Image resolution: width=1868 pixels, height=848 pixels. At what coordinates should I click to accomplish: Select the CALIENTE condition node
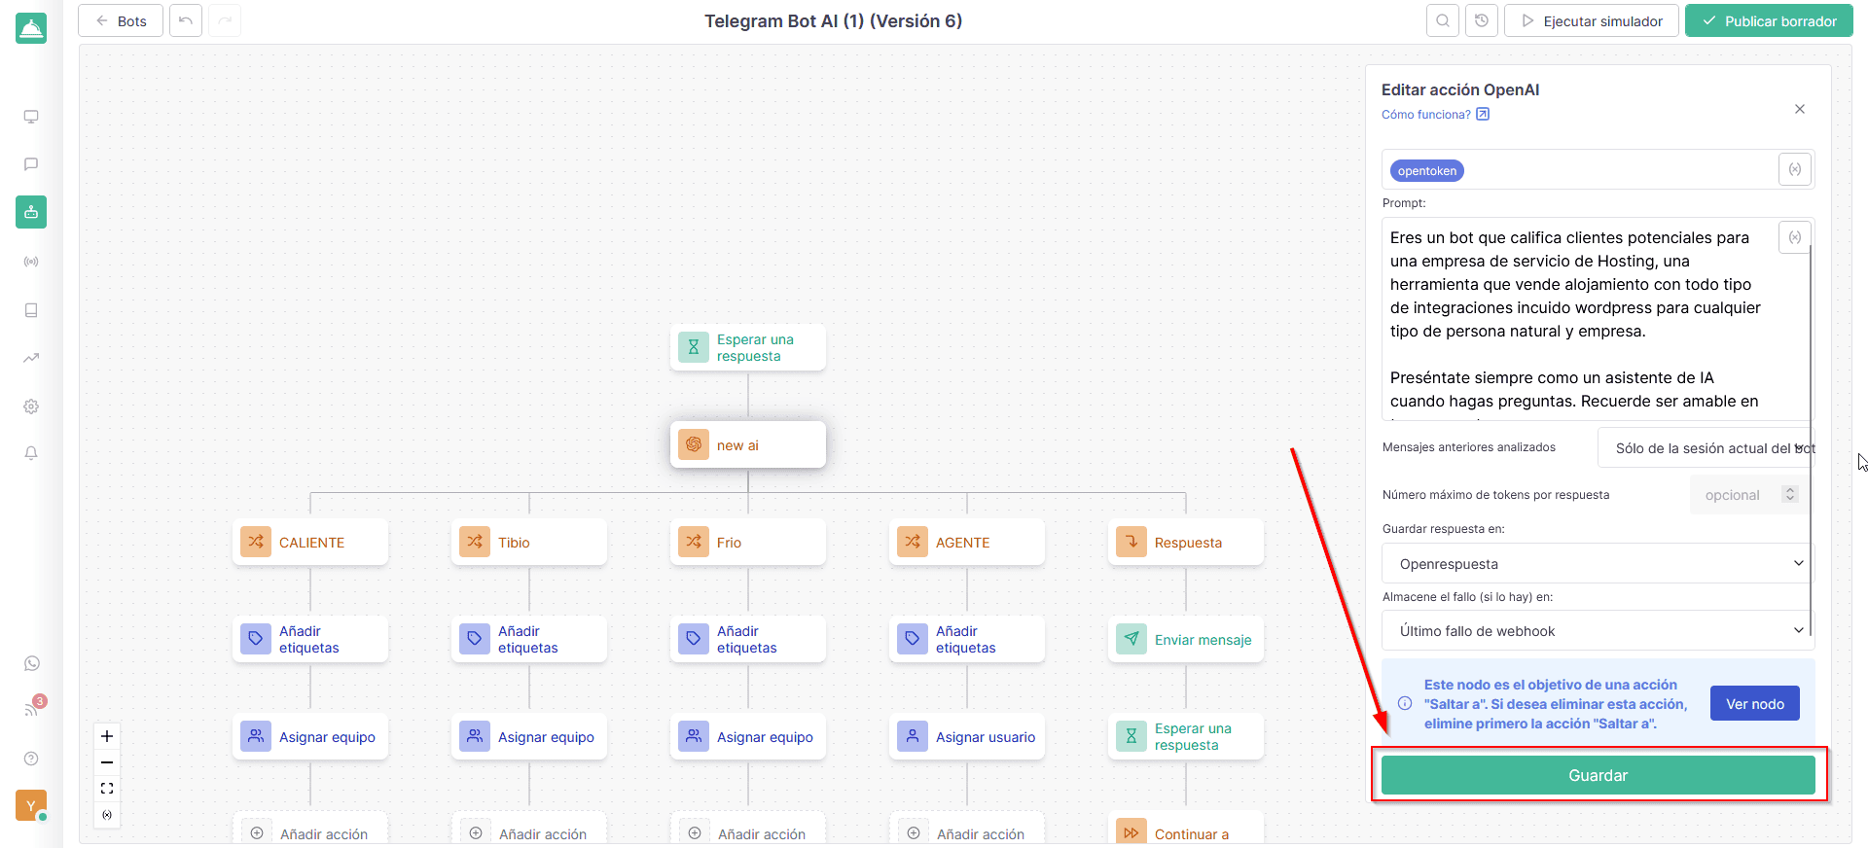[310, 542]
